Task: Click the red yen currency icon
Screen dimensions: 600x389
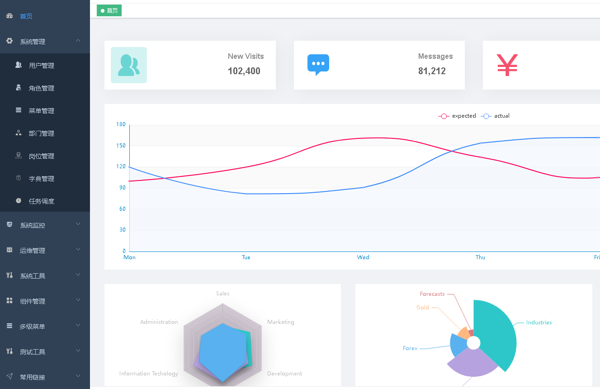Action: pos(507,65)
